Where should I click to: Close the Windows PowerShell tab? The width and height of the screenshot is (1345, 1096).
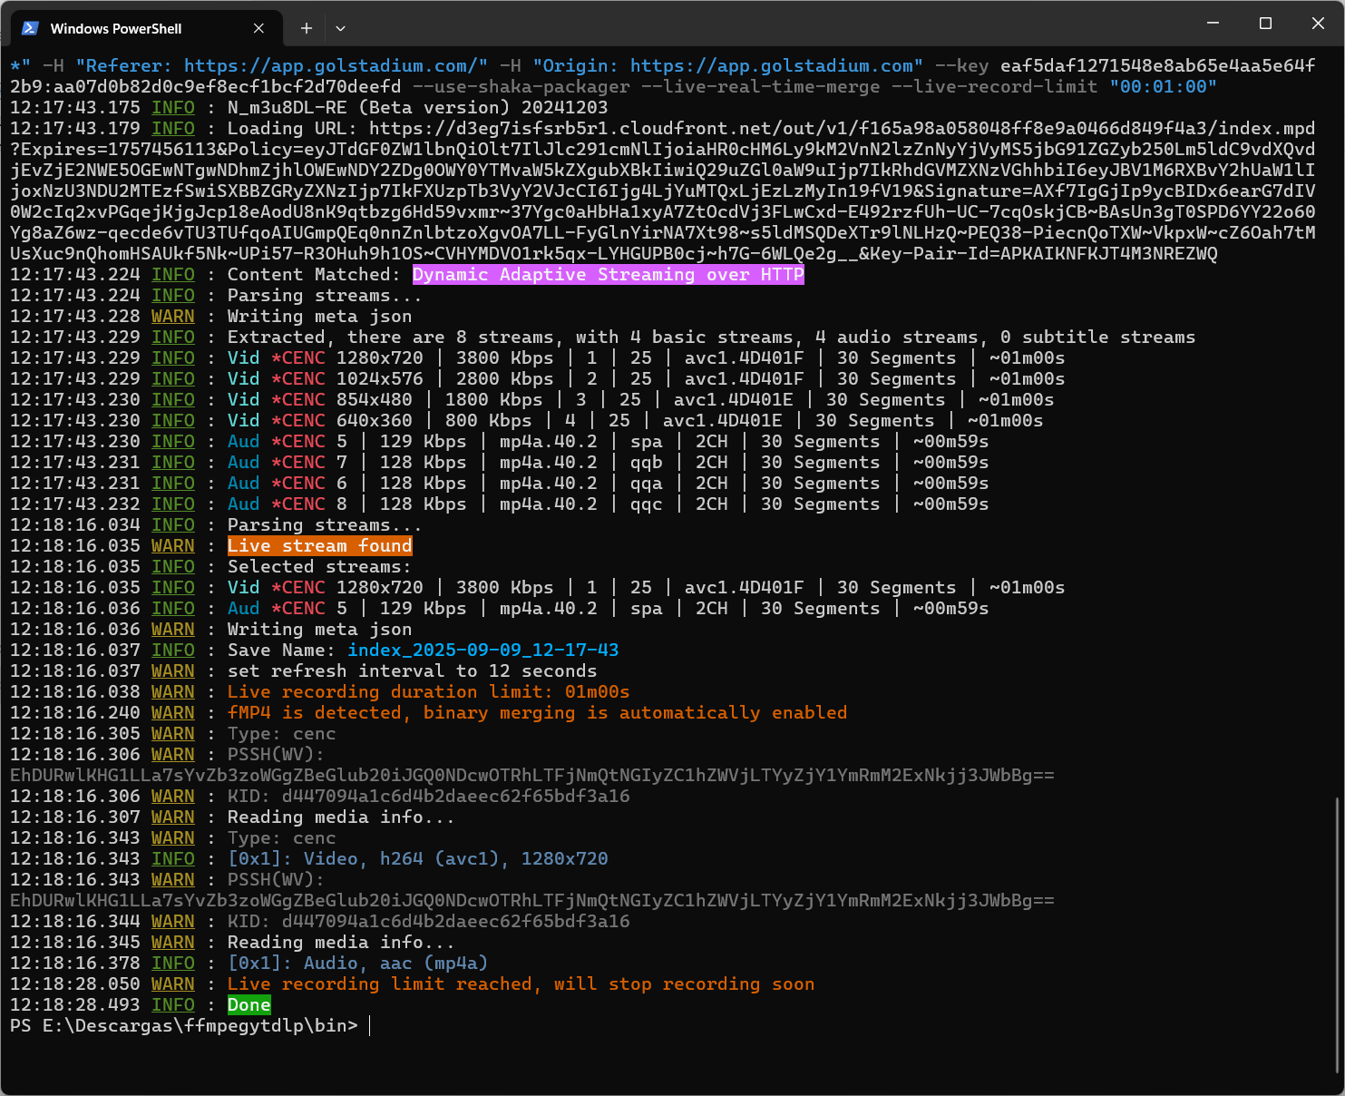pos(258,28)
